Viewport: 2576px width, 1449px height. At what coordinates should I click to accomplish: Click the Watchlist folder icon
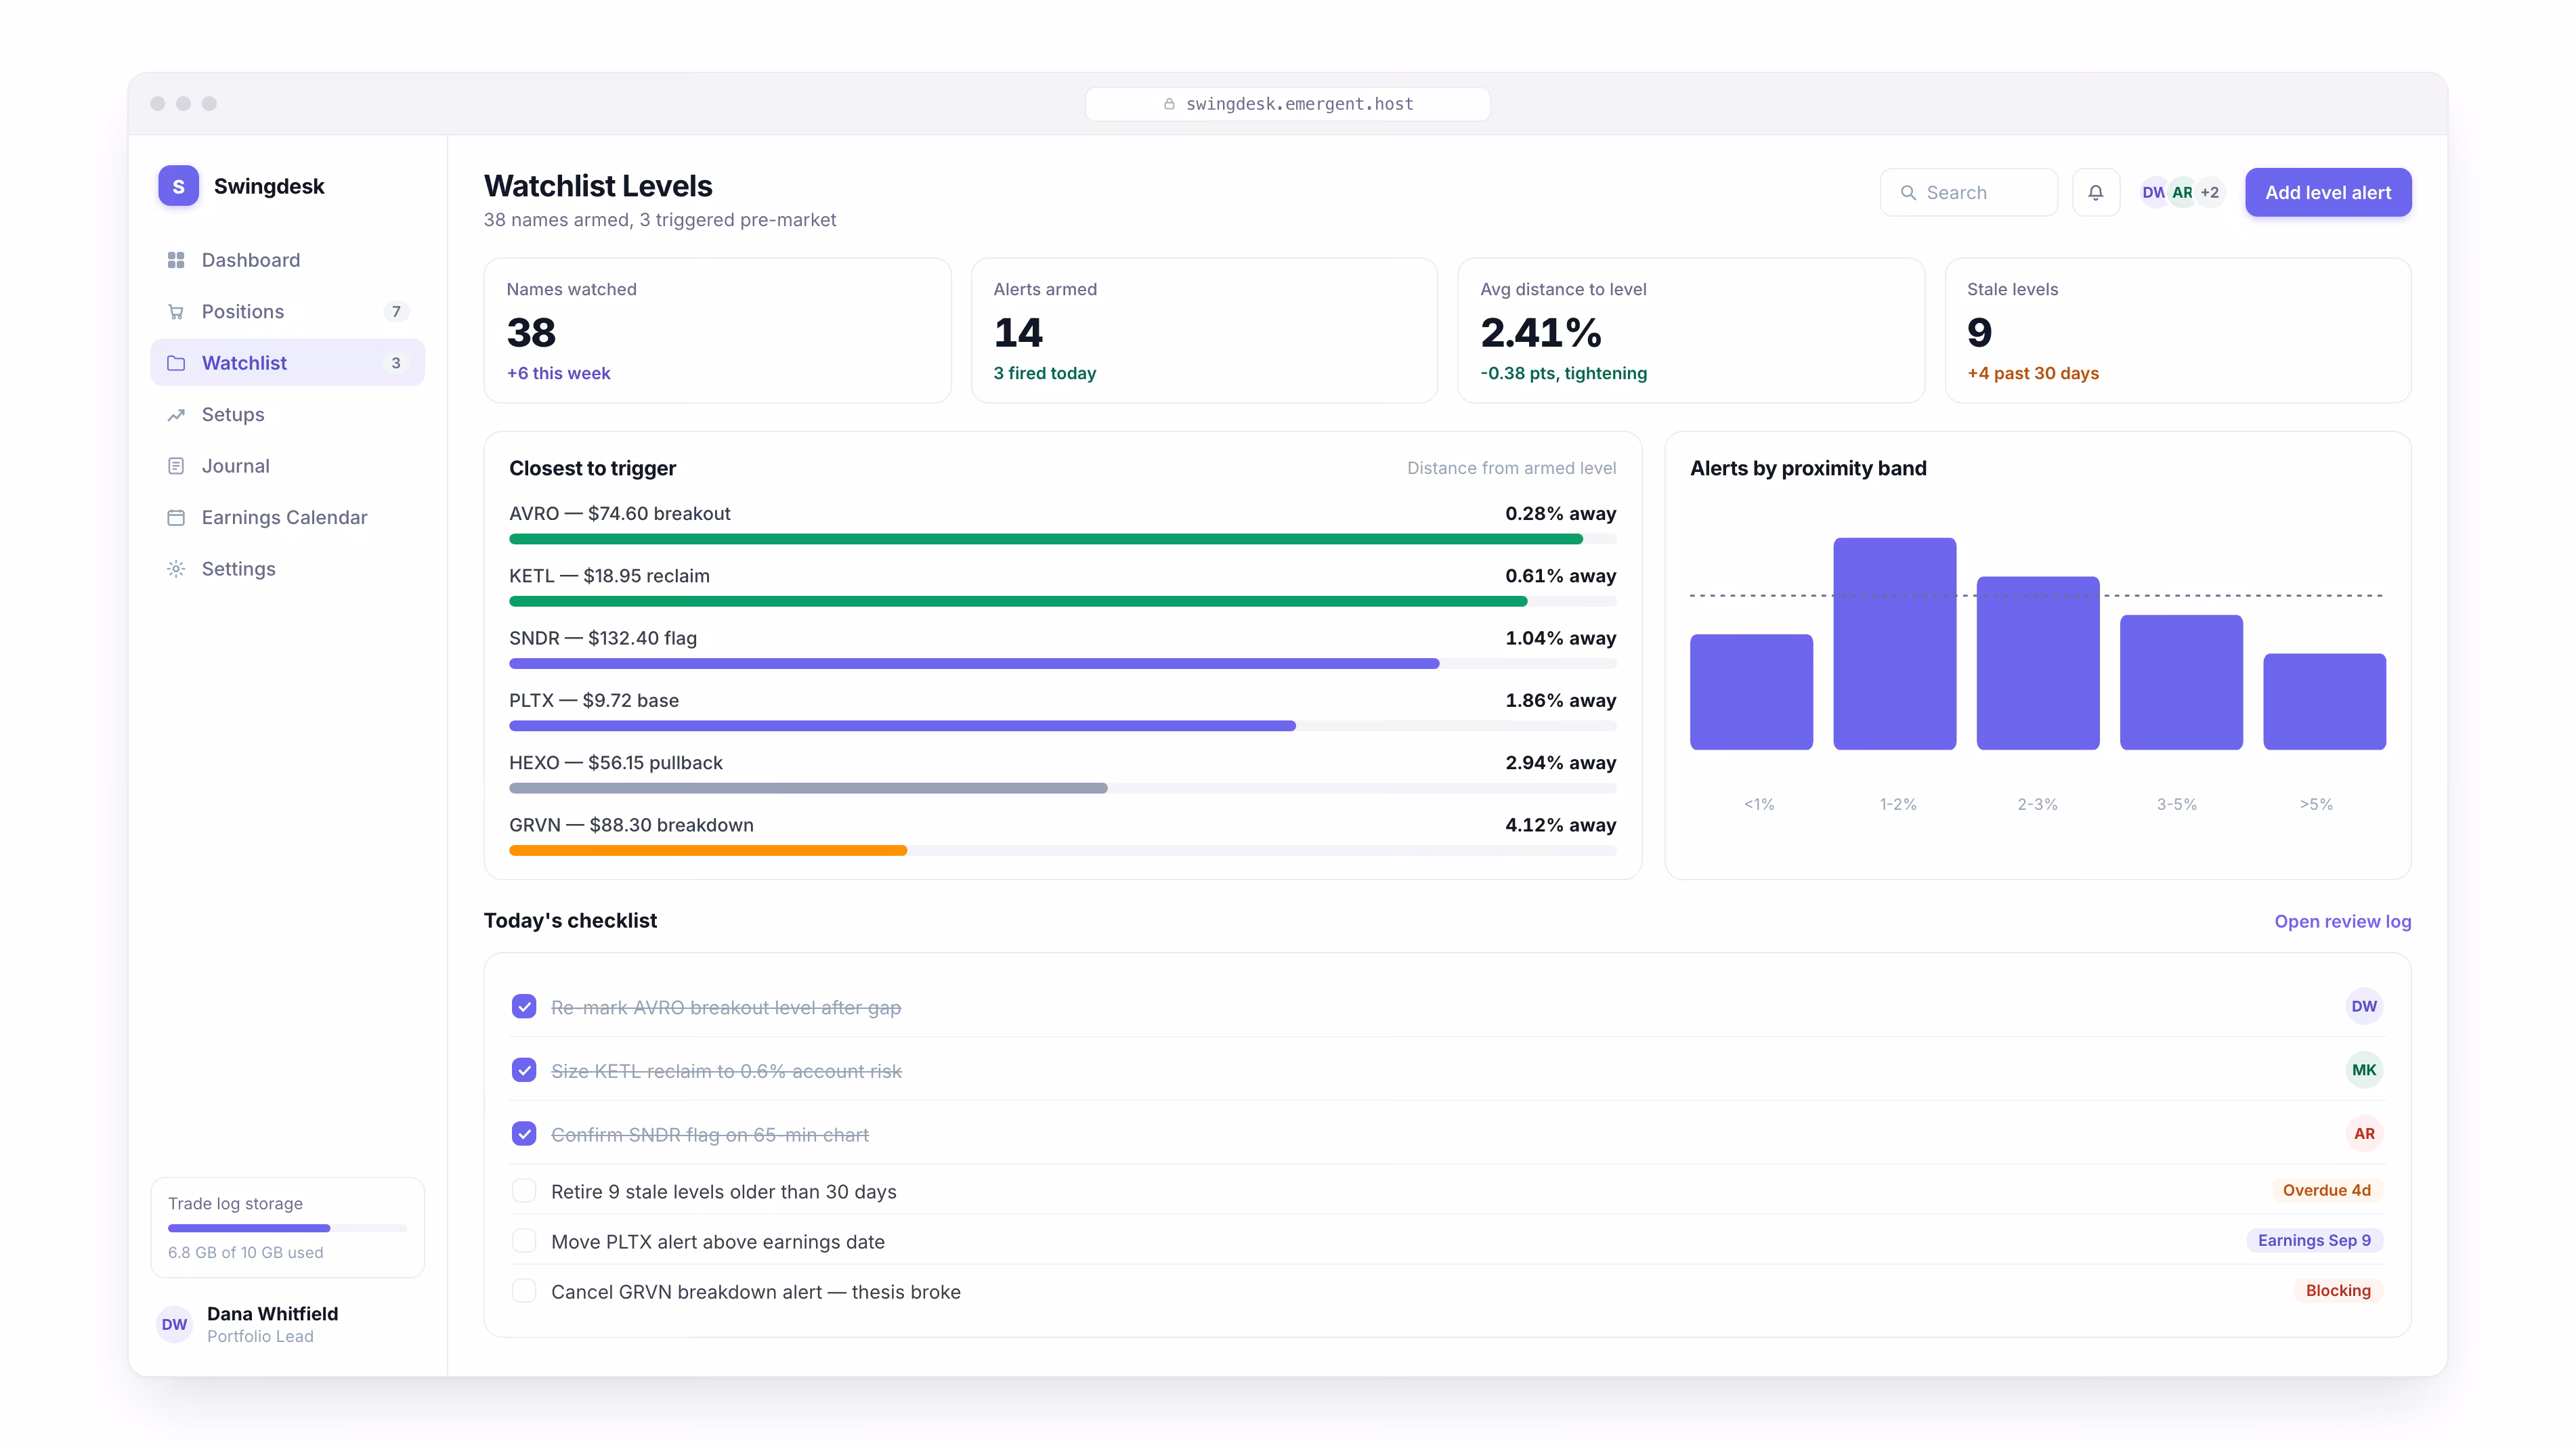coord(176,363)
